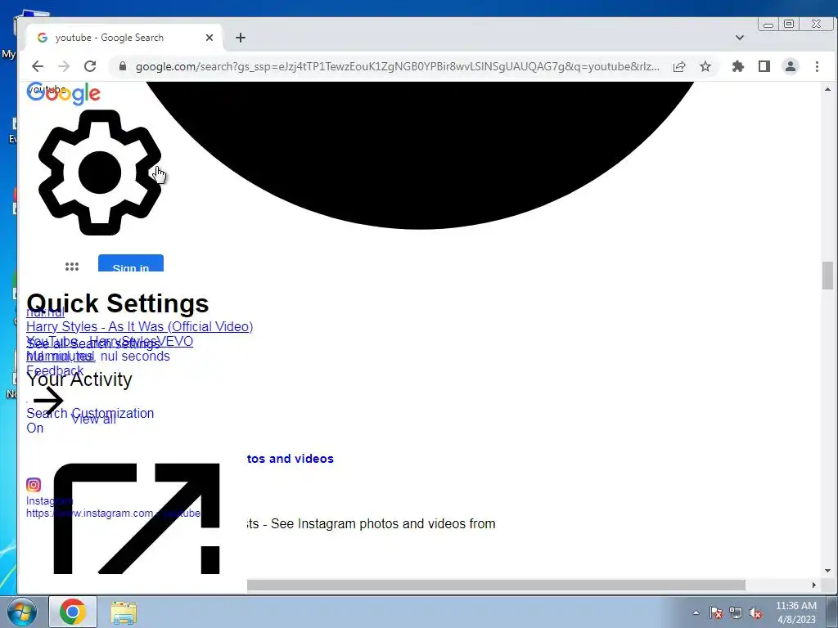Image resolution: width=838 pixels, height=628 pixels.
Task: Close the youtube - Google Search tab
Action: pos(209,38)
